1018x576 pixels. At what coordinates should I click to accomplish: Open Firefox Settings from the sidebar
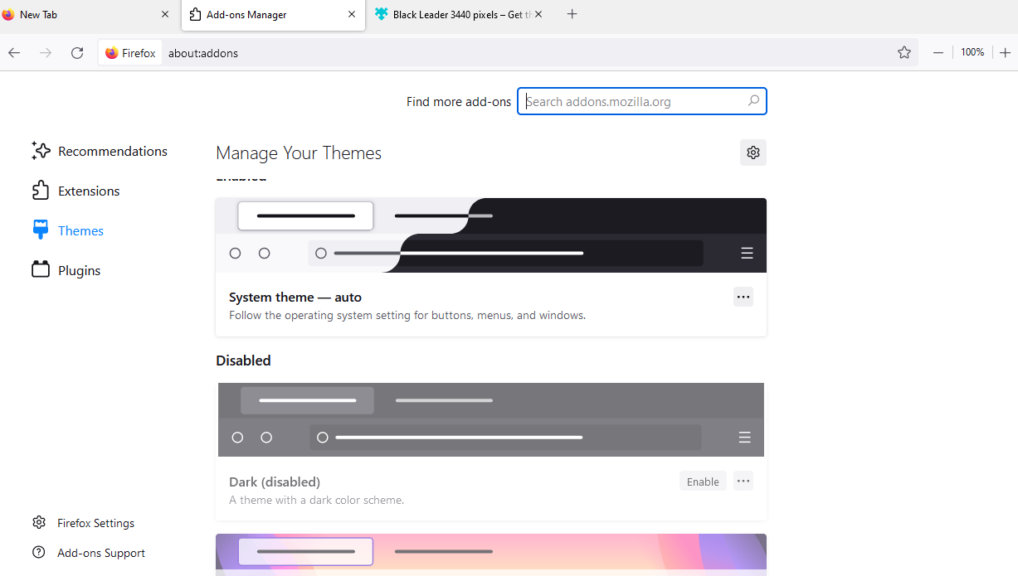tap(95, 522)
